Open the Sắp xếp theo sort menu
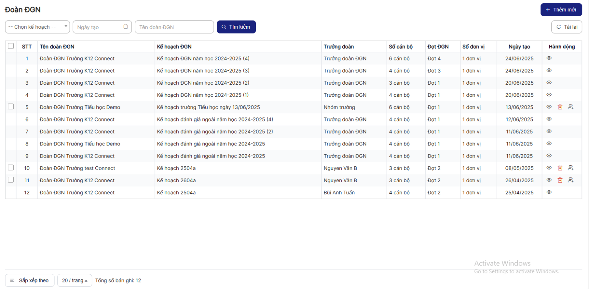This screenshot has height=289, width=589. 29,281
